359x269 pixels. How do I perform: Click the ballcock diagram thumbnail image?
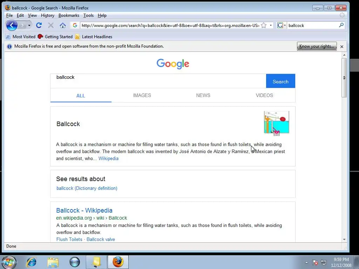[277, 123]
